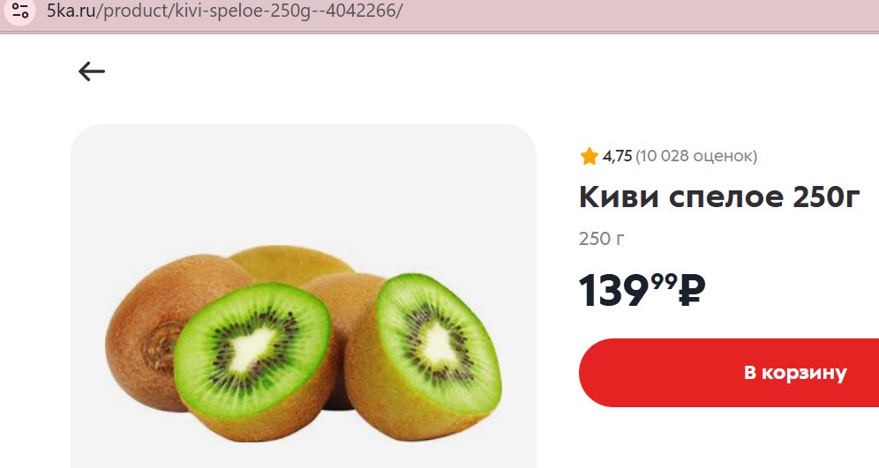Open the 10 028 оценок reviews link
Viewport: 879px width, 468px height.
696,156
